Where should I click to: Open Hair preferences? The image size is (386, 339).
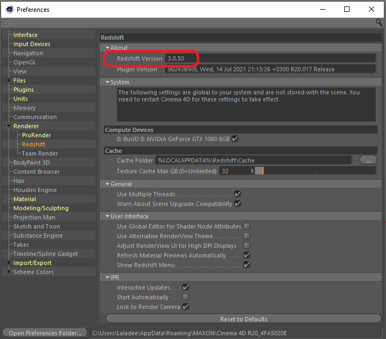tap(19, 181)
